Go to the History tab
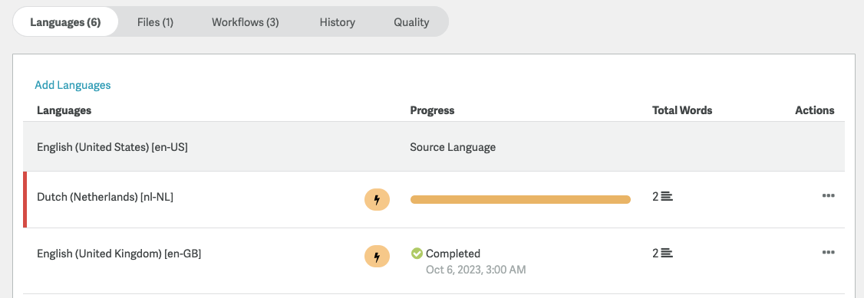The image size is (864, 298). click(337, 22)
